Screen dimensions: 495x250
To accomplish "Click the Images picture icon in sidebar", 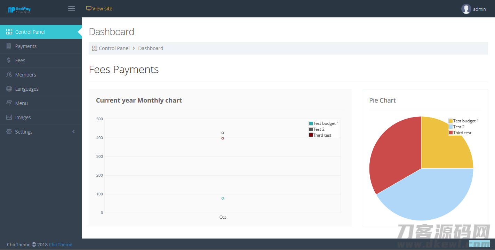I will pos(9,118).
